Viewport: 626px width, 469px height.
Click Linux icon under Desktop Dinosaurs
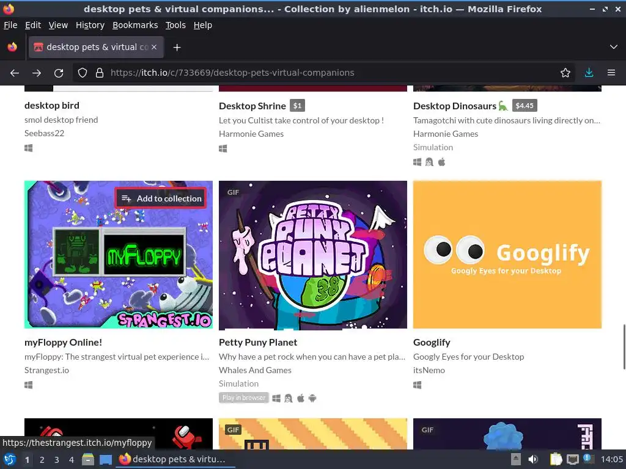click(x=429, y=162)
